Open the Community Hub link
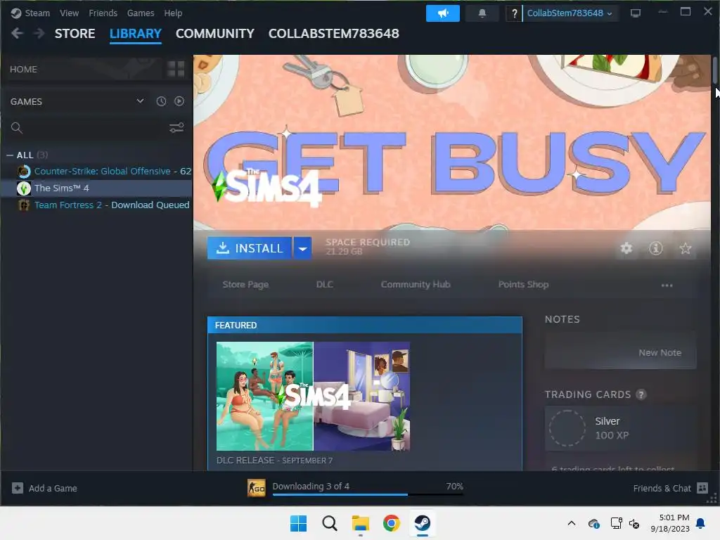The height and width of the screenshot is (540, 720). (416, 285)
